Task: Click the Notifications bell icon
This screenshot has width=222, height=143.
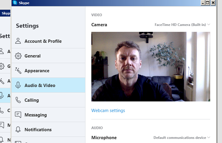Action: point(18,129)
